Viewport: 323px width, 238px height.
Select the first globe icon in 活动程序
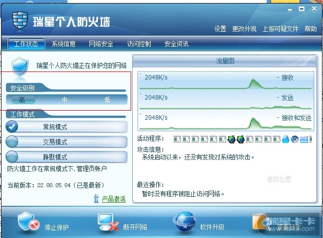coord(232,139)
